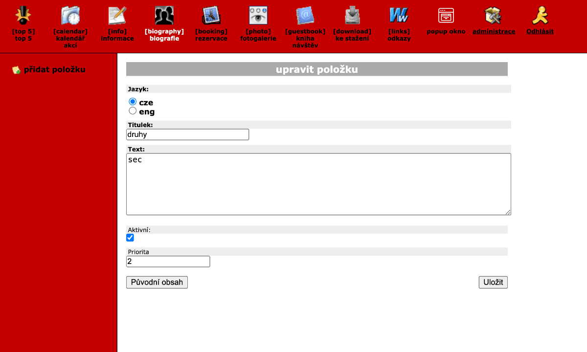Click the Původní obsah button
Viewport: 587px width, 352px height.
pos(157,282)
